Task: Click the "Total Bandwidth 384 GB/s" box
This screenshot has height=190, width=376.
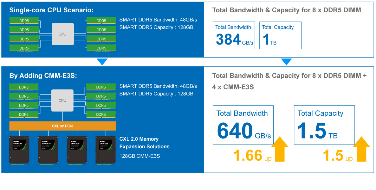Action: 234,36
